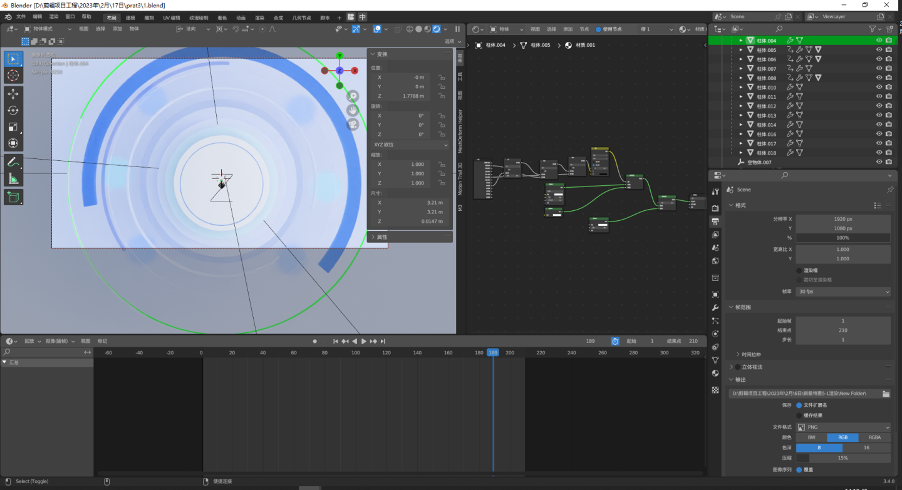Select the BW color mode button
Image resolution: width=902 pixels, height=490 pixels.
pyautogui.click(x=811, y=437)
